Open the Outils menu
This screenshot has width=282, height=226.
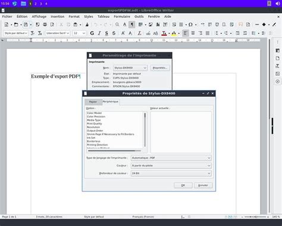tap(139, 17)
